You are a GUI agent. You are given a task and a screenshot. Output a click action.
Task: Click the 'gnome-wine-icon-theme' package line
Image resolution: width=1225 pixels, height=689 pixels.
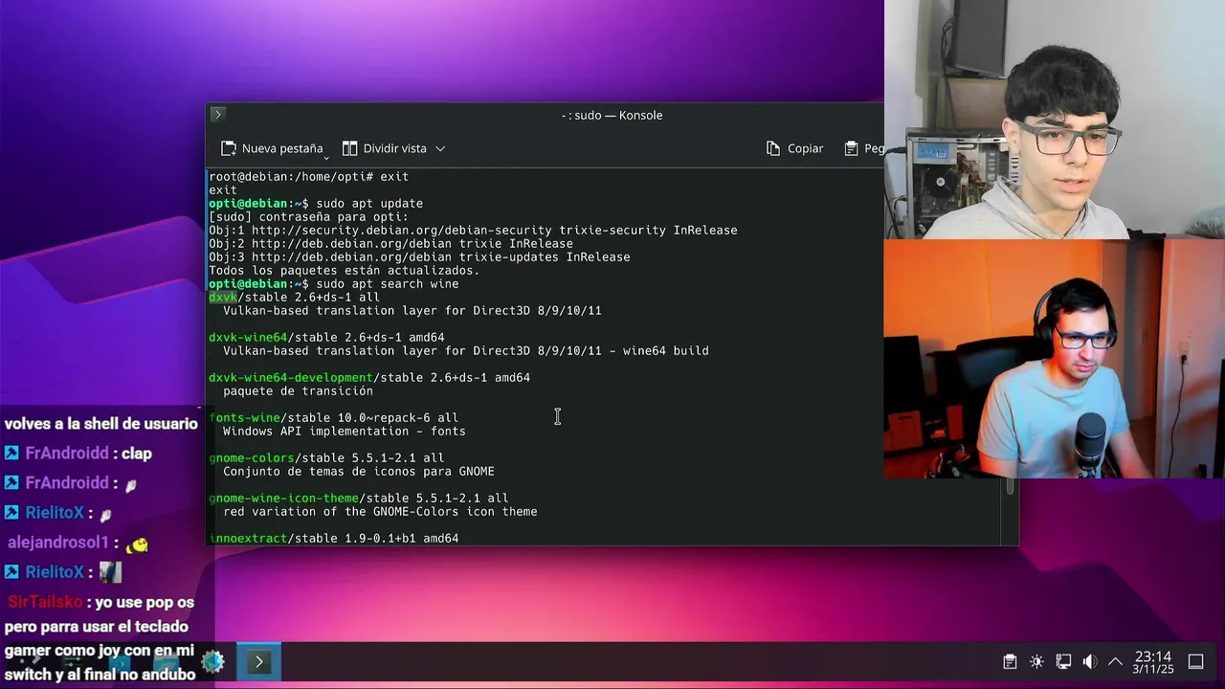click(x=359, y=499)
